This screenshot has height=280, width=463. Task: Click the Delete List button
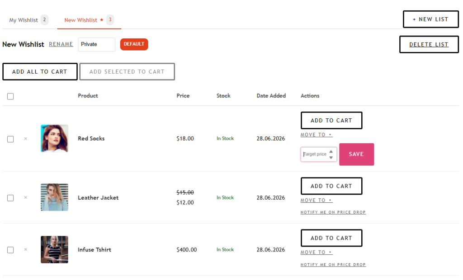429,45
